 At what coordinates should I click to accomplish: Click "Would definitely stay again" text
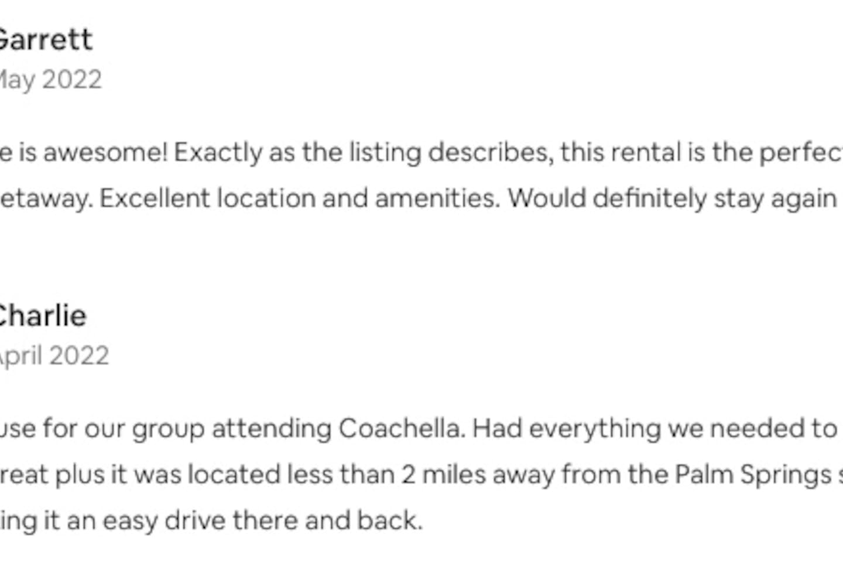tap(671, 198)
